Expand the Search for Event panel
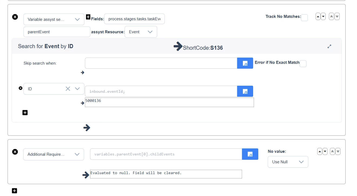357x196 pixels. 329,46
